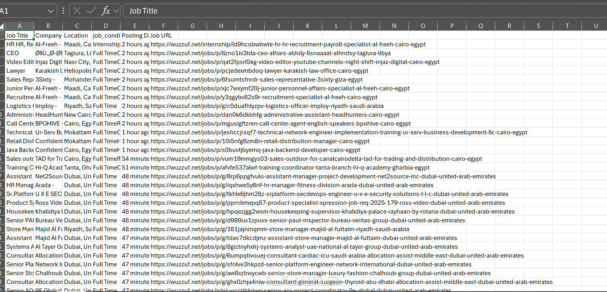This screenshot has width=607, height=292.
Task: Select the 'BPOHIVE -' company cell
Action: click(x=48, y=123)
